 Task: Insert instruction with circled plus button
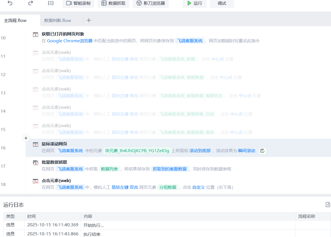point(26,138)
